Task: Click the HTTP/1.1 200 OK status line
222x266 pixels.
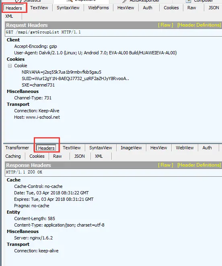Action: click(113, 172)
